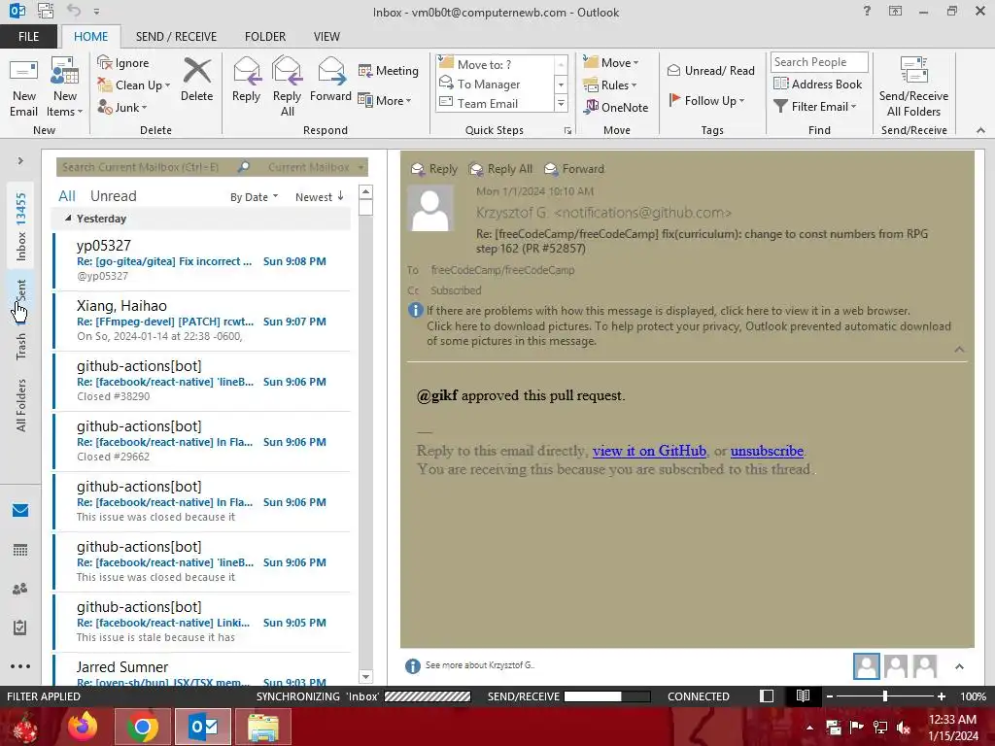Screen dimensions: 995x746
Task: Open the New Items button
Action: pyautogui.click(x=65, y=86)
